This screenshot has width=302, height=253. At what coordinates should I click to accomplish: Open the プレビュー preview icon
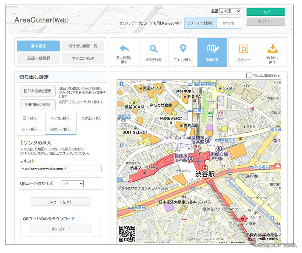click(243, 49)
